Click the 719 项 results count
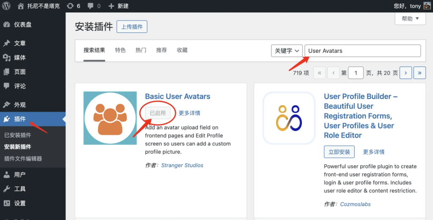 click(301, 73)
